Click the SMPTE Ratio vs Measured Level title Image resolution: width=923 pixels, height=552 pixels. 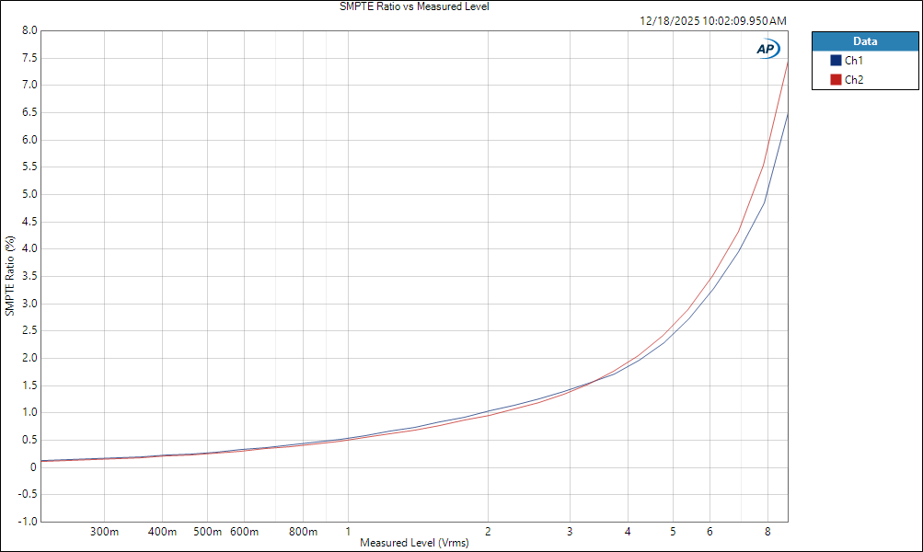click(x=414, y=6)
